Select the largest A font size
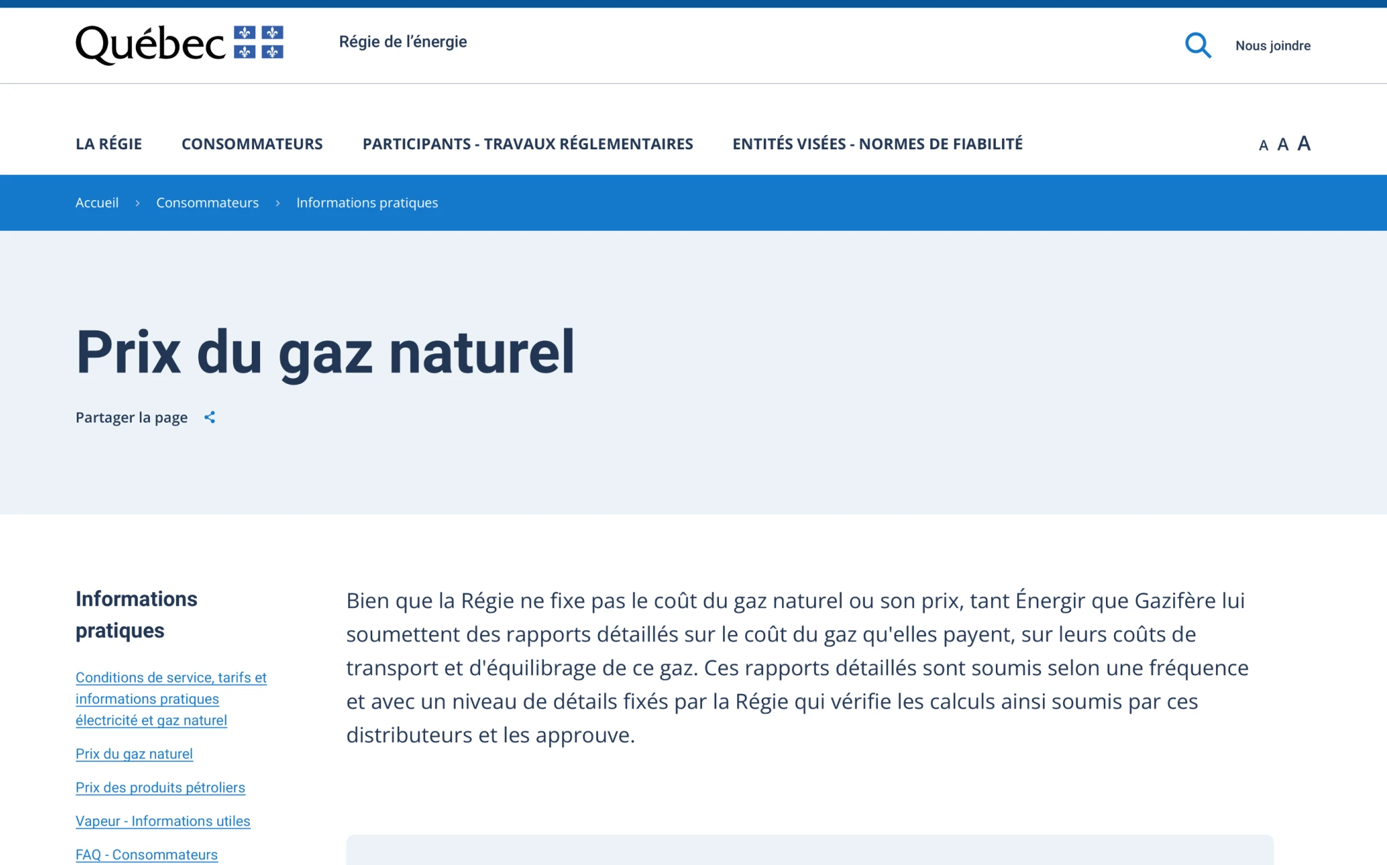The width and height of the screenshot is (1387, 865). [x=1303, y=143]
